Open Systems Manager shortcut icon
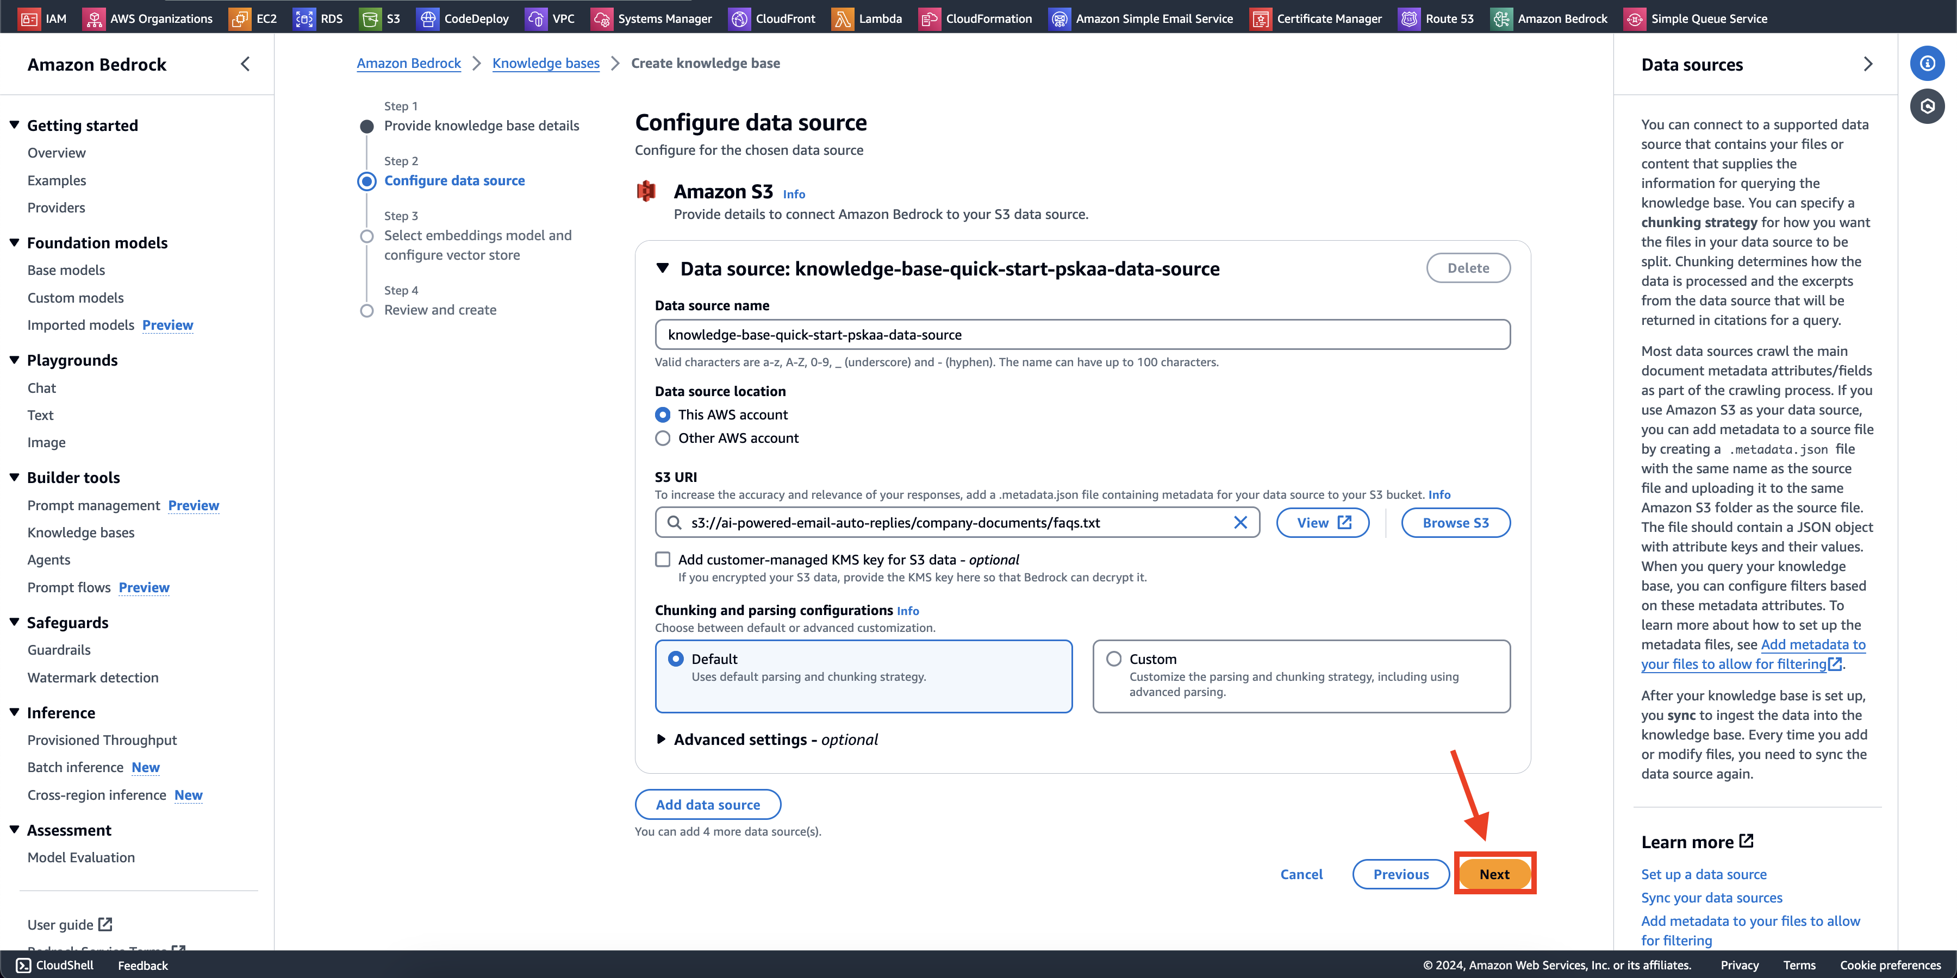Image resolution: width=1957 pixels, height=978 pixels. coord(601,18)
